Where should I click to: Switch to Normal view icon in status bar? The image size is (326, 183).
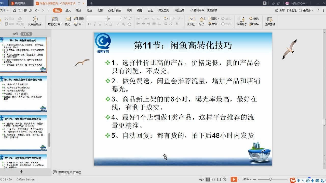[x=208, y=179]
